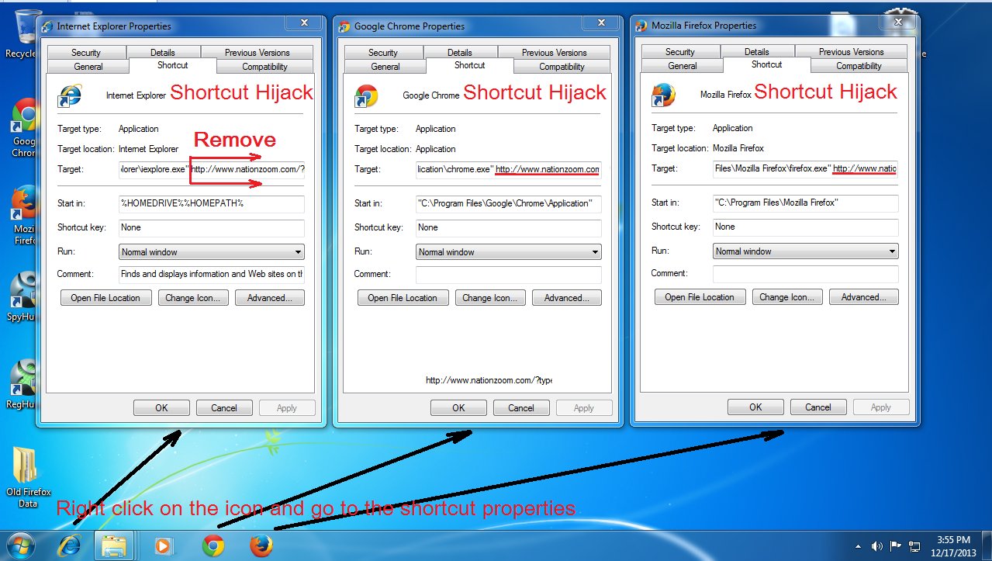Focus the Comment field in Internet Explorer Properties
Screen dimensions: 992x561
(x=212, y=274)
